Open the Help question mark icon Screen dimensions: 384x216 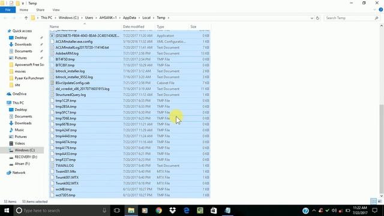tap(380, 10)
